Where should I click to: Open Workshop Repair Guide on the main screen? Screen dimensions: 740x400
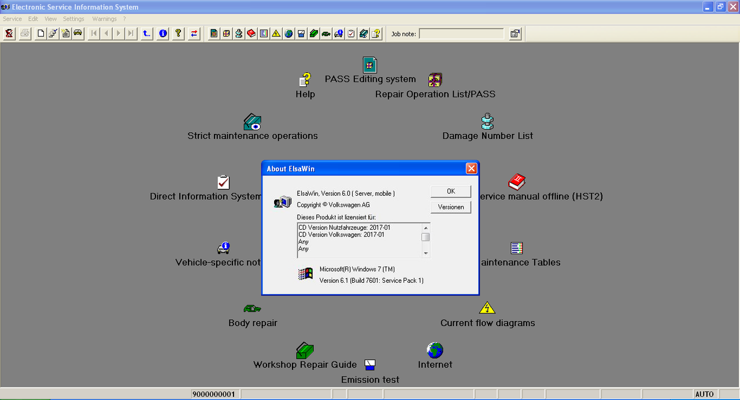click(305, 350)
